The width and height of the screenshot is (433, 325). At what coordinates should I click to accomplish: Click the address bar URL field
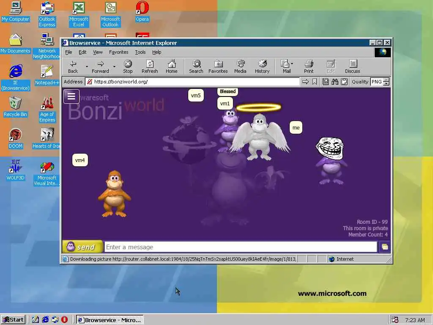(x=192, y=82)
